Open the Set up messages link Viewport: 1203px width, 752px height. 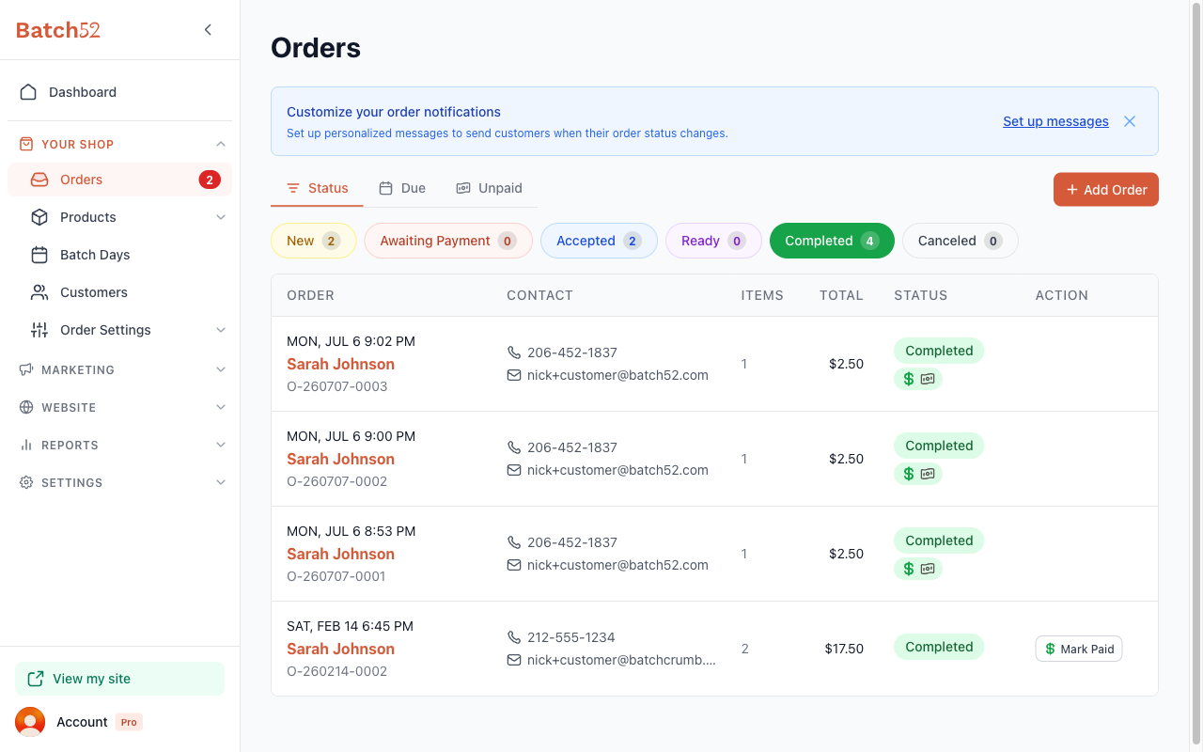tap(1055, 121)
